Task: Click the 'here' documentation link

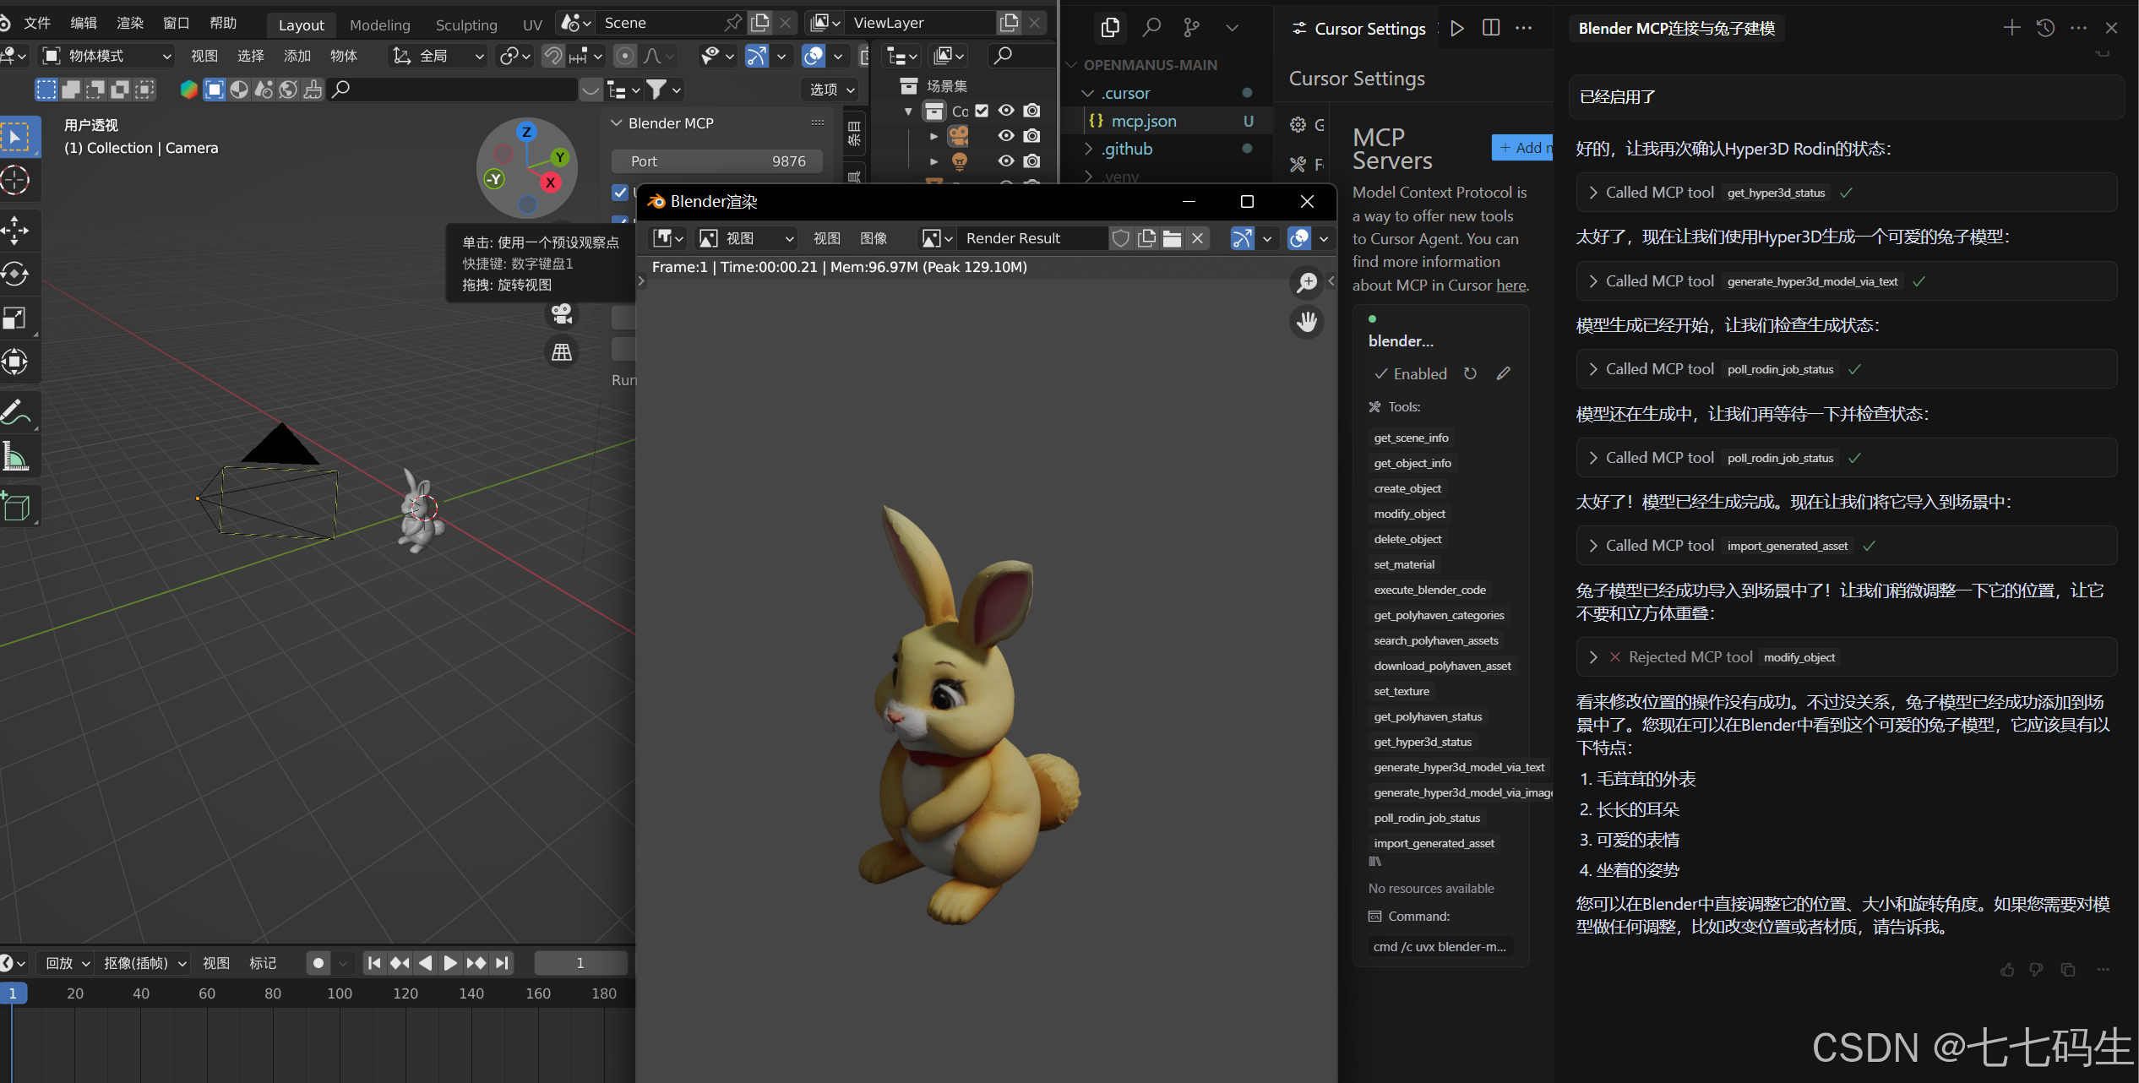Action: [1510, 286]
